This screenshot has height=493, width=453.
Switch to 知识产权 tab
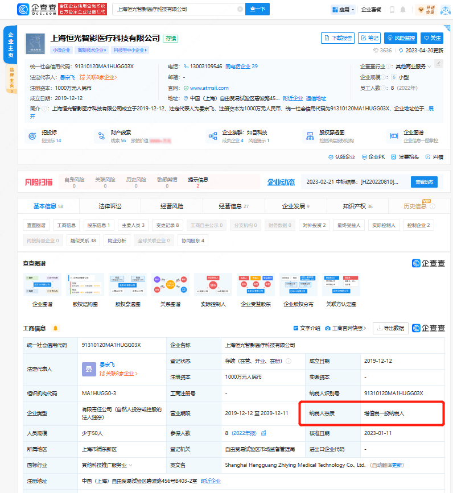click(x=358, y=206)
